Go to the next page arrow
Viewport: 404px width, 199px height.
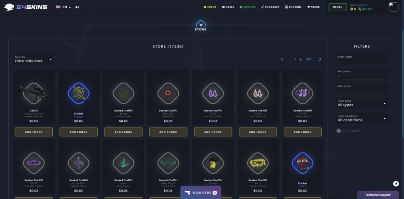(320, 59)
